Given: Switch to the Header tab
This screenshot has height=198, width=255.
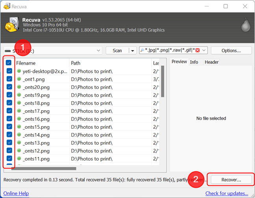Looking at the screenshot, I should (x=211, y=62).
